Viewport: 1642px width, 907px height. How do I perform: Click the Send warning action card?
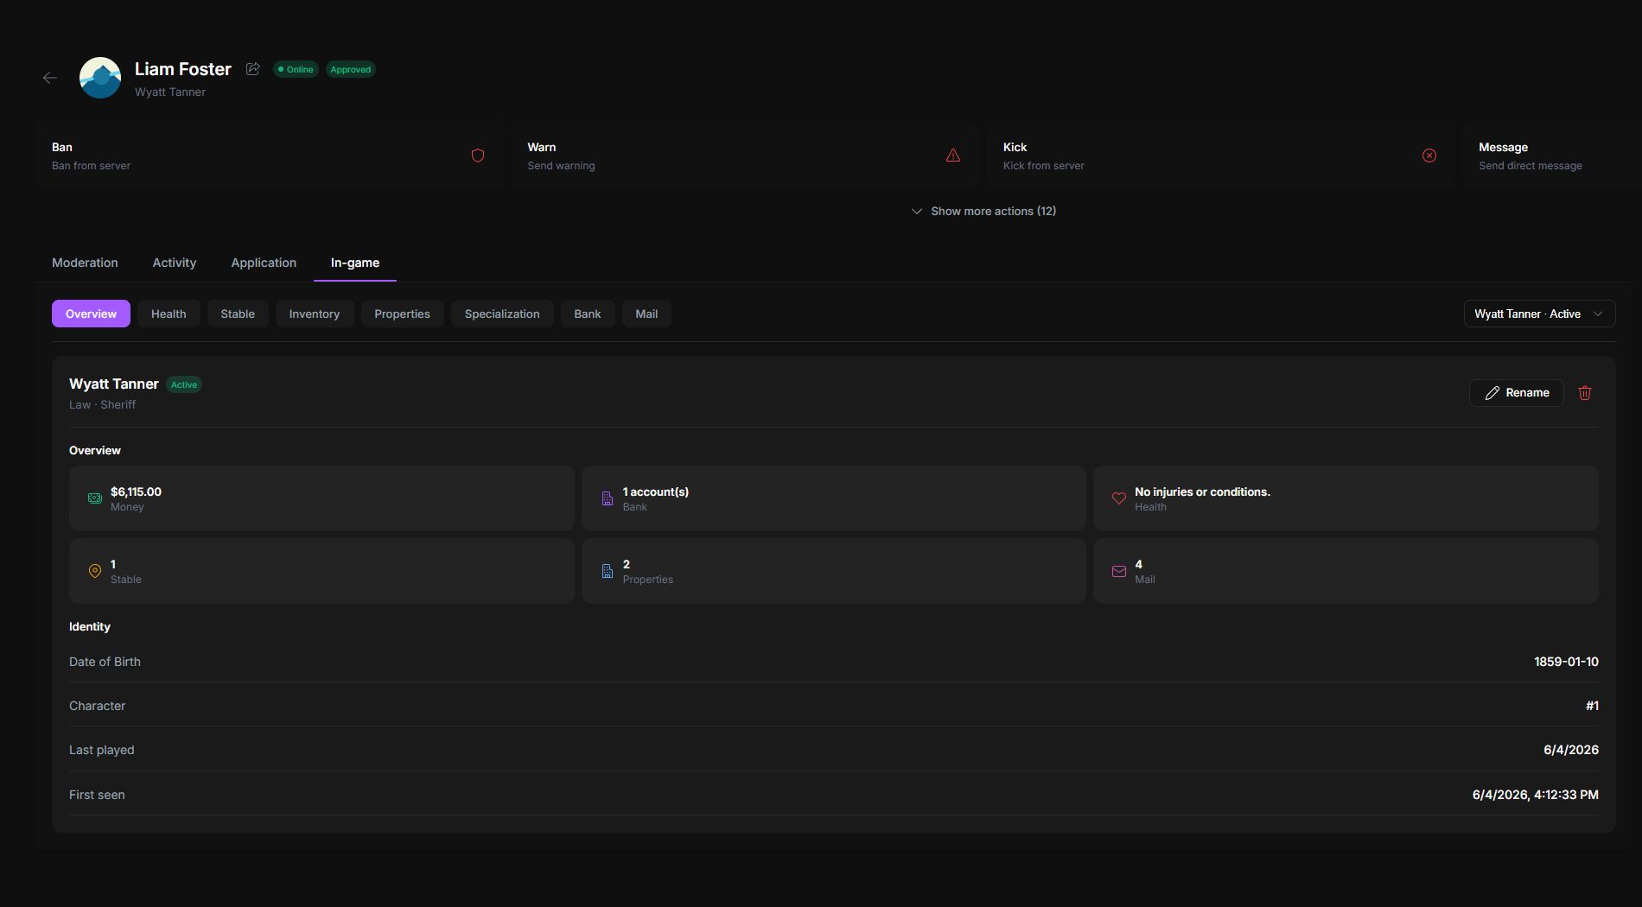click(744, 155)
